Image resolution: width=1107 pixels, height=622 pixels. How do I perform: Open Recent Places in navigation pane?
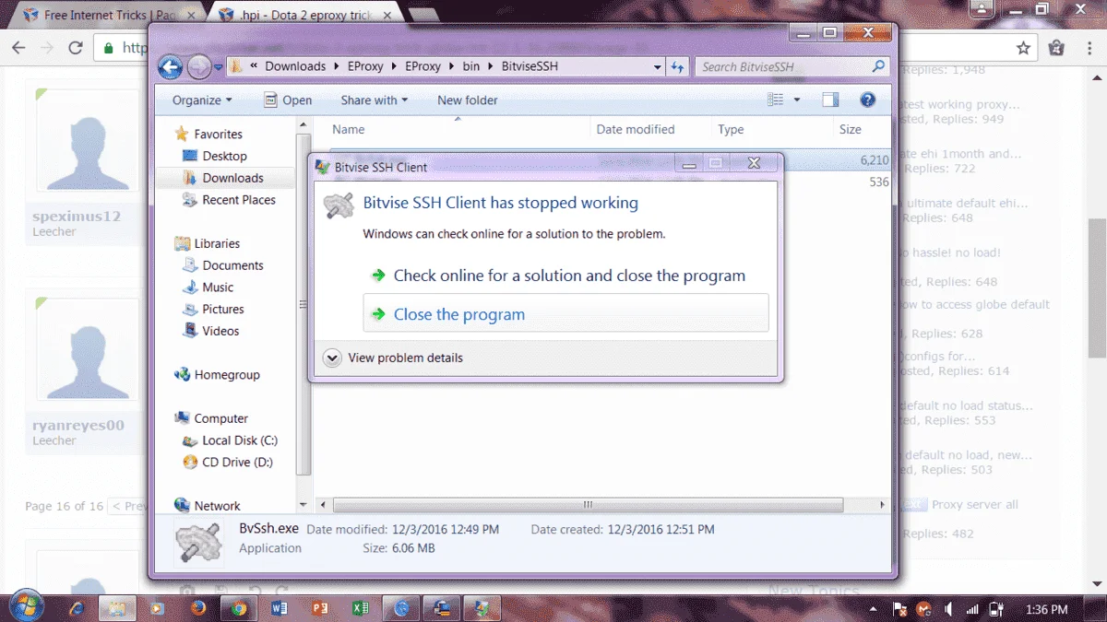click(239, 199)
